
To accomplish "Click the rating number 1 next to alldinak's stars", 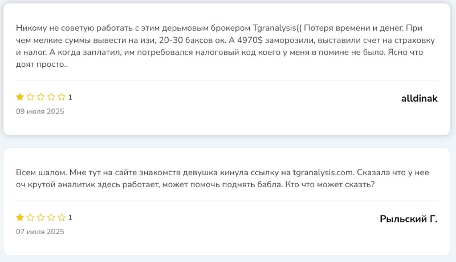I will pyautogui.click(x=70, y=97).
